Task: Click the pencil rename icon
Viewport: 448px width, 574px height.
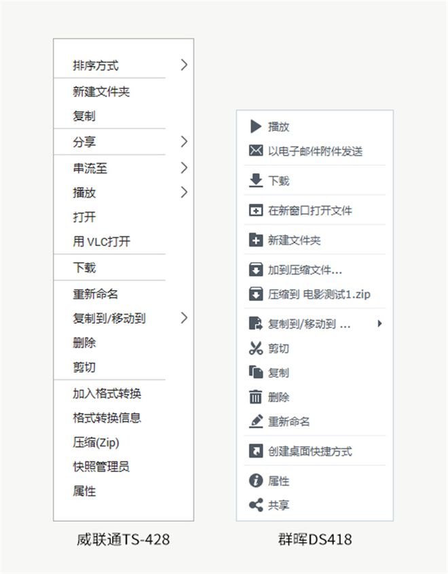Action: click(x=256, y=422)
